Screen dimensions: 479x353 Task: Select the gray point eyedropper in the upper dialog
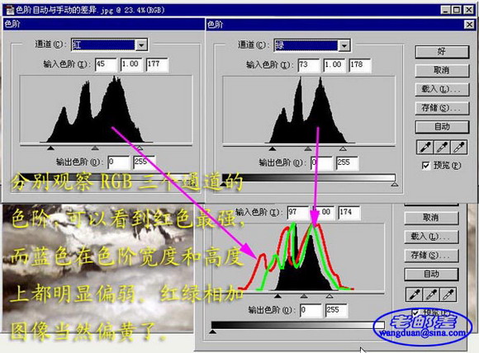[442, 148]
